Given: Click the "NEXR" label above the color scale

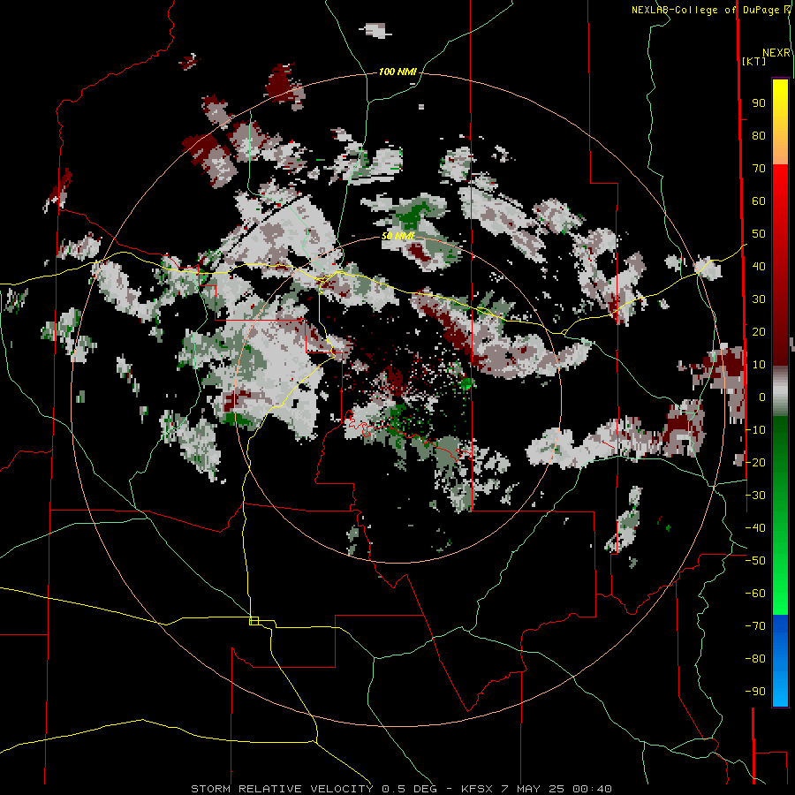Looking at the screenshot, I should tap(776, 53).
